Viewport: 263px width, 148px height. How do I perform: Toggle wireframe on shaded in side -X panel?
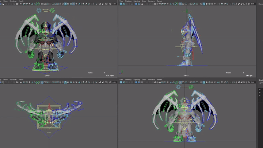pos(209,4)
